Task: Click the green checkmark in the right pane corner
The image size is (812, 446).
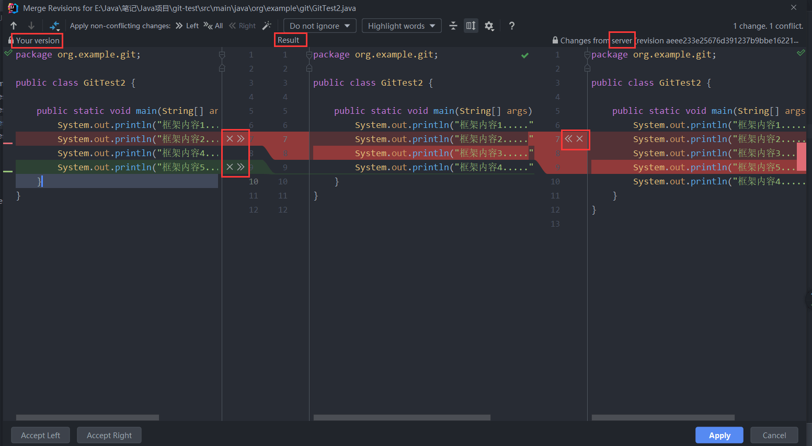Action: coord(801,53)
